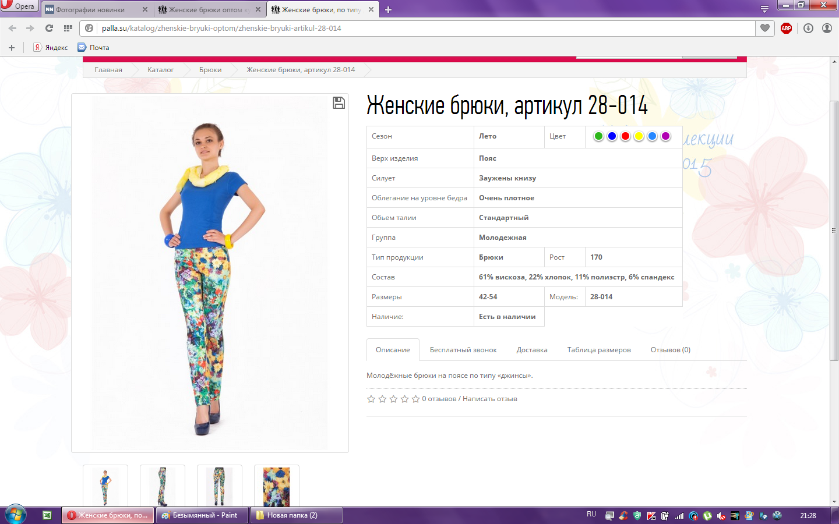The image size is (839, 524).
Task: Open a new browser tab with plus
Action: pos(389,9)
